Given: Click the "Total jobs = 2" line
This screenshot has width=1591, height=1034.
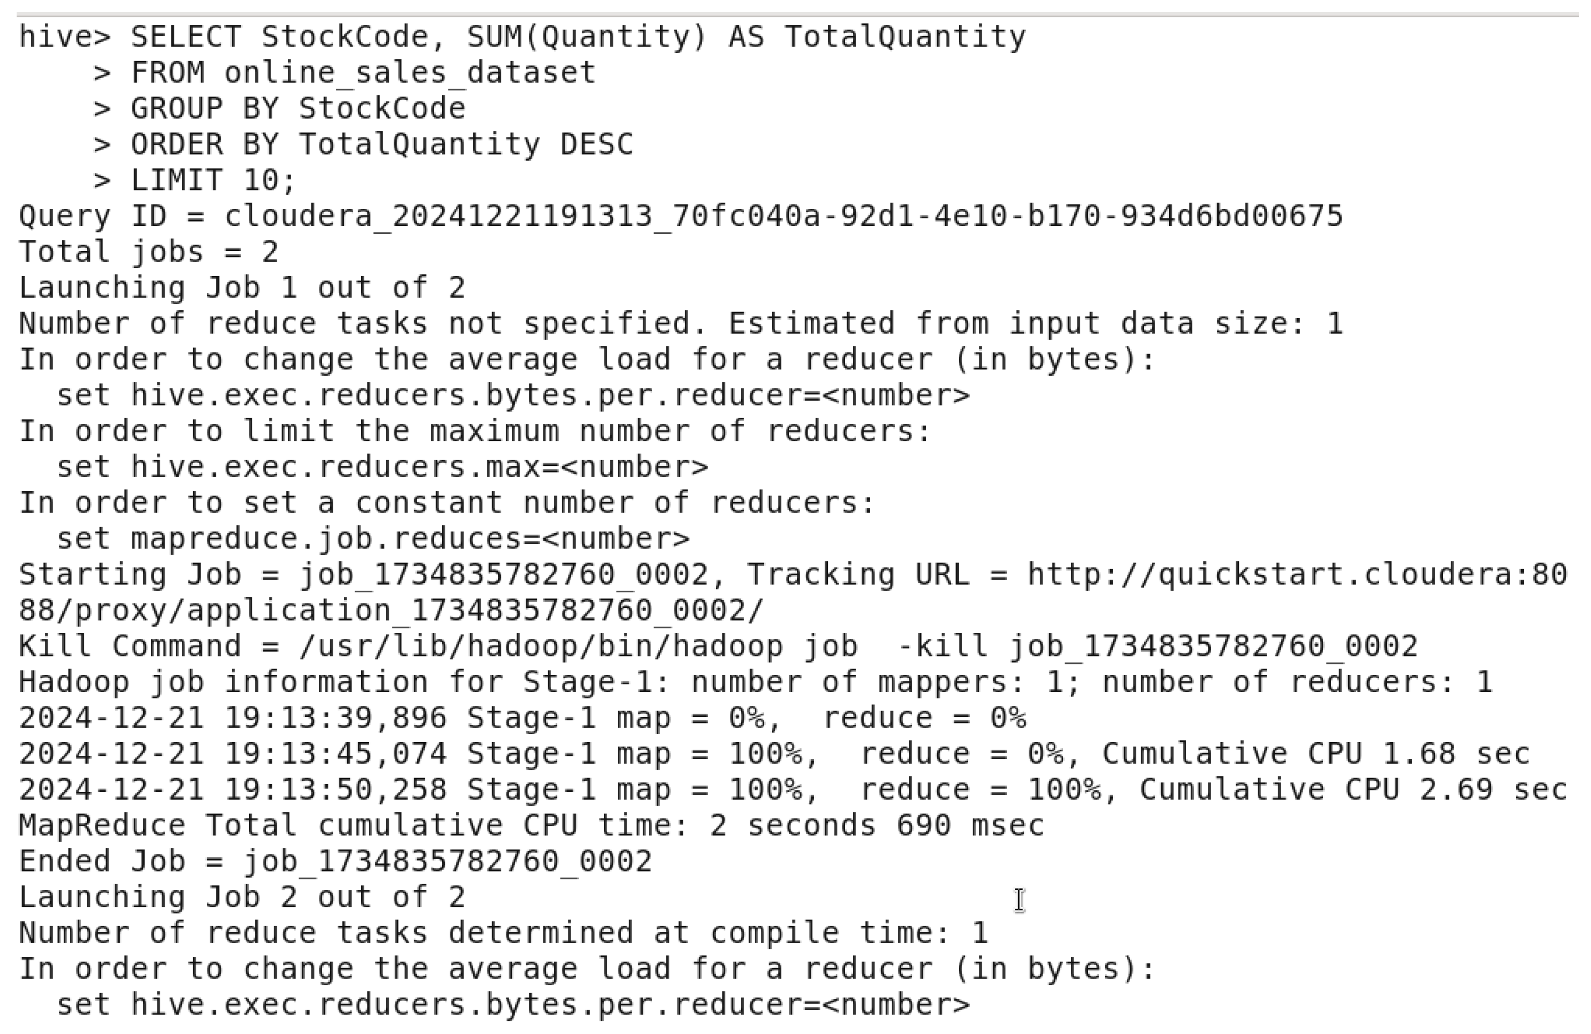Looking at the screenshot, I should [x=149, y=253].
